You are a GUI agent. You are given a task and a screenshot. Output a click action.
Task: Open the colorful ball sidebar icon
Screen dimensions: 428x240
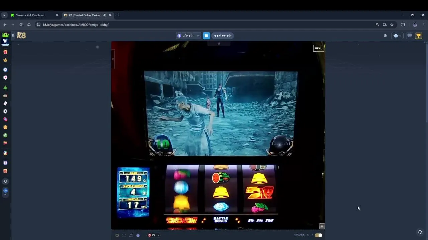click(5, 153)
